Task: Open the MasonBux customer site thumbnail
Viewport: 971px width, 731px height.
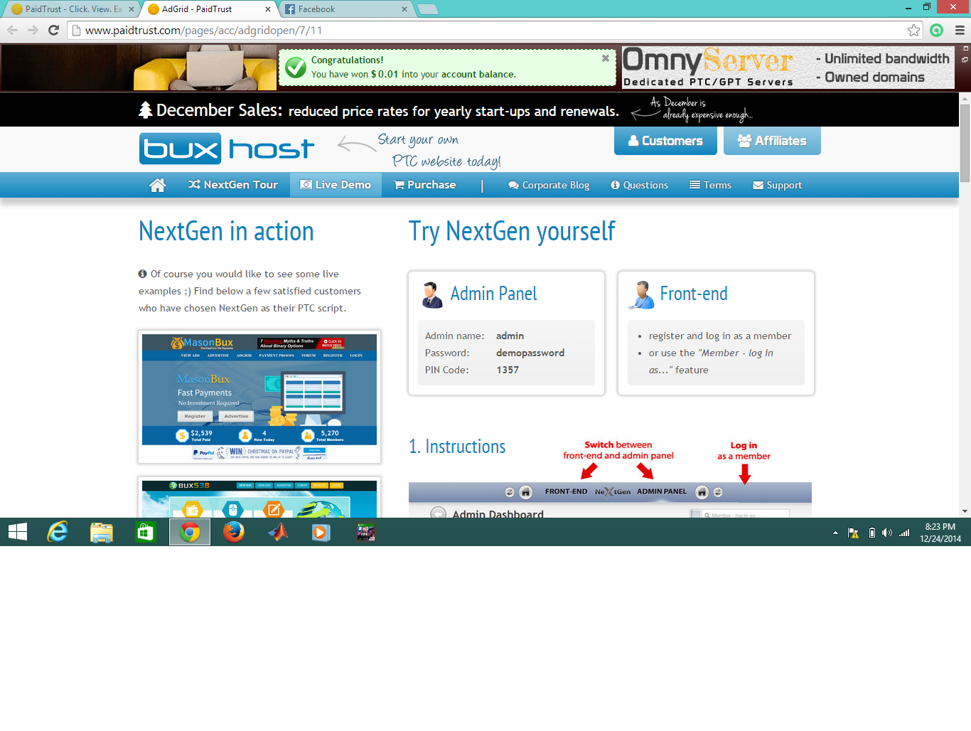Action: (x=259, y=397)
